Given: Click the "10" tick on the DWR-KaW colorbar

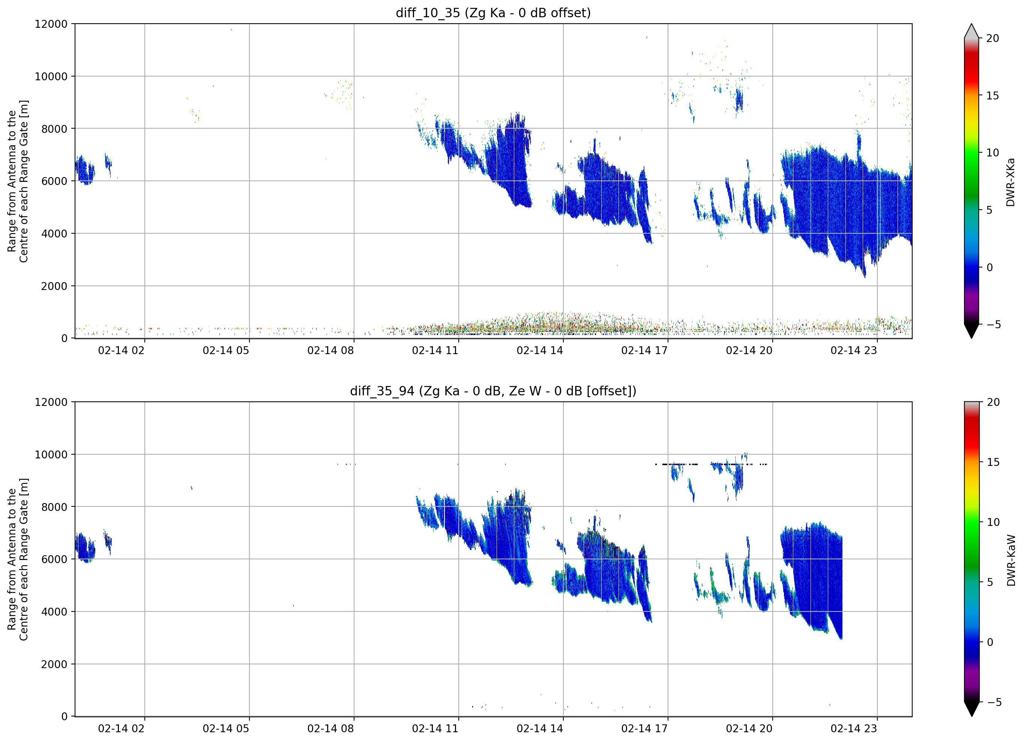Looking at the screenshot, I should (993, 522).
